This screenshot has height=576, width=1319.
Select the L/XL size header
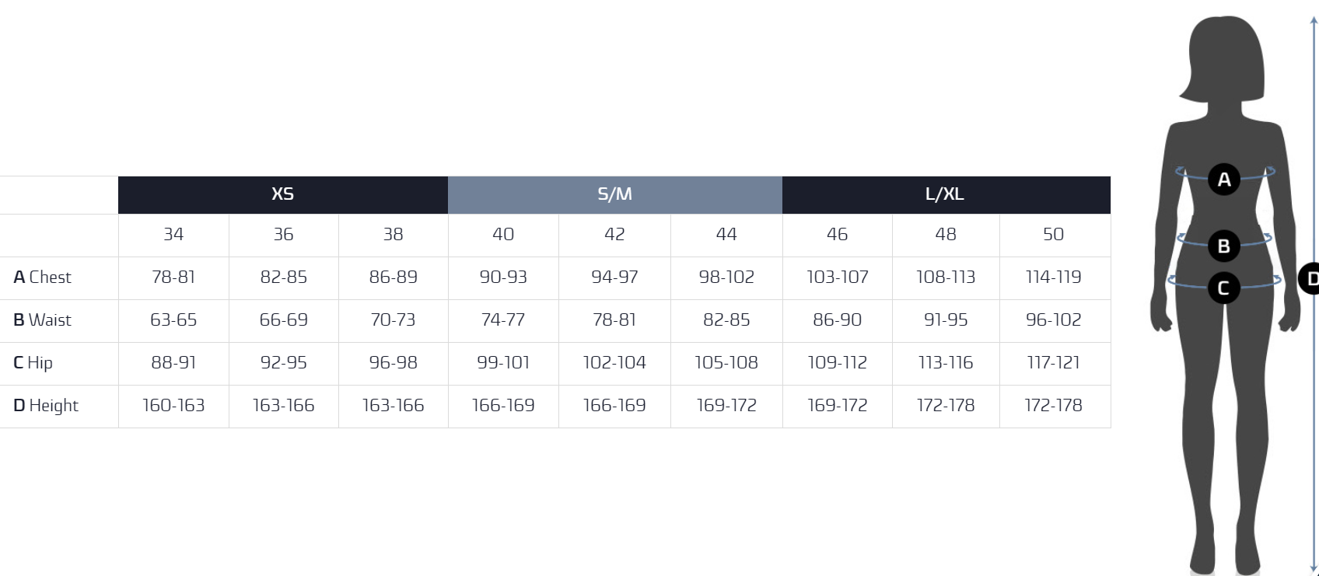coord(945,194)
